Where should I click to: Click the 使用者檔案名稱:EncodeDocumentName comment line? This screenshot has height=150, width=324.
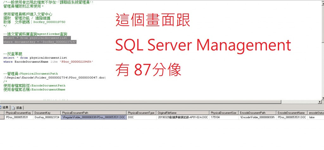(34, 89)
